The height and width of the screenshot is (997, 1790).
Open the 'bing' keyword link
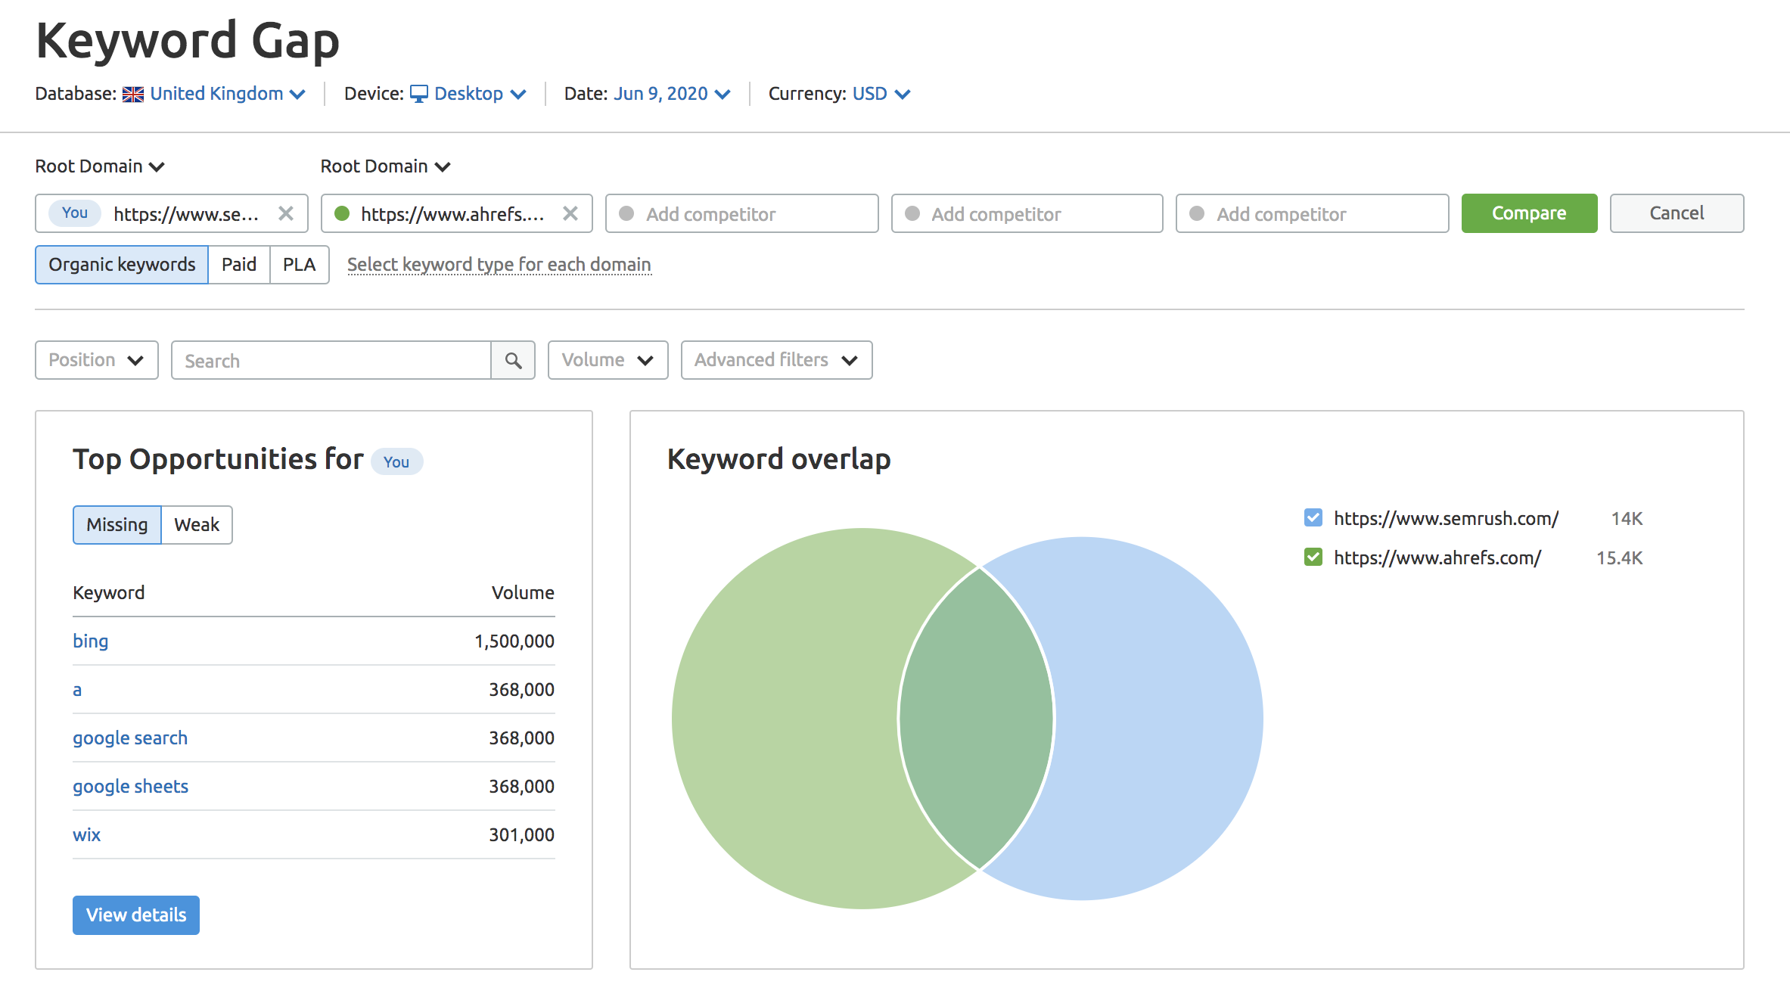pos(90,641)
